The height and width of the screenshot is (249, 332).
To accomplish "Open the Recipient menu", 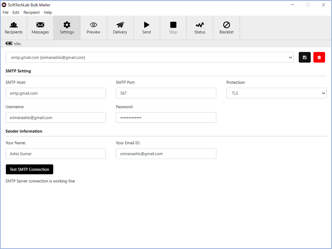I will click(31, 12).
